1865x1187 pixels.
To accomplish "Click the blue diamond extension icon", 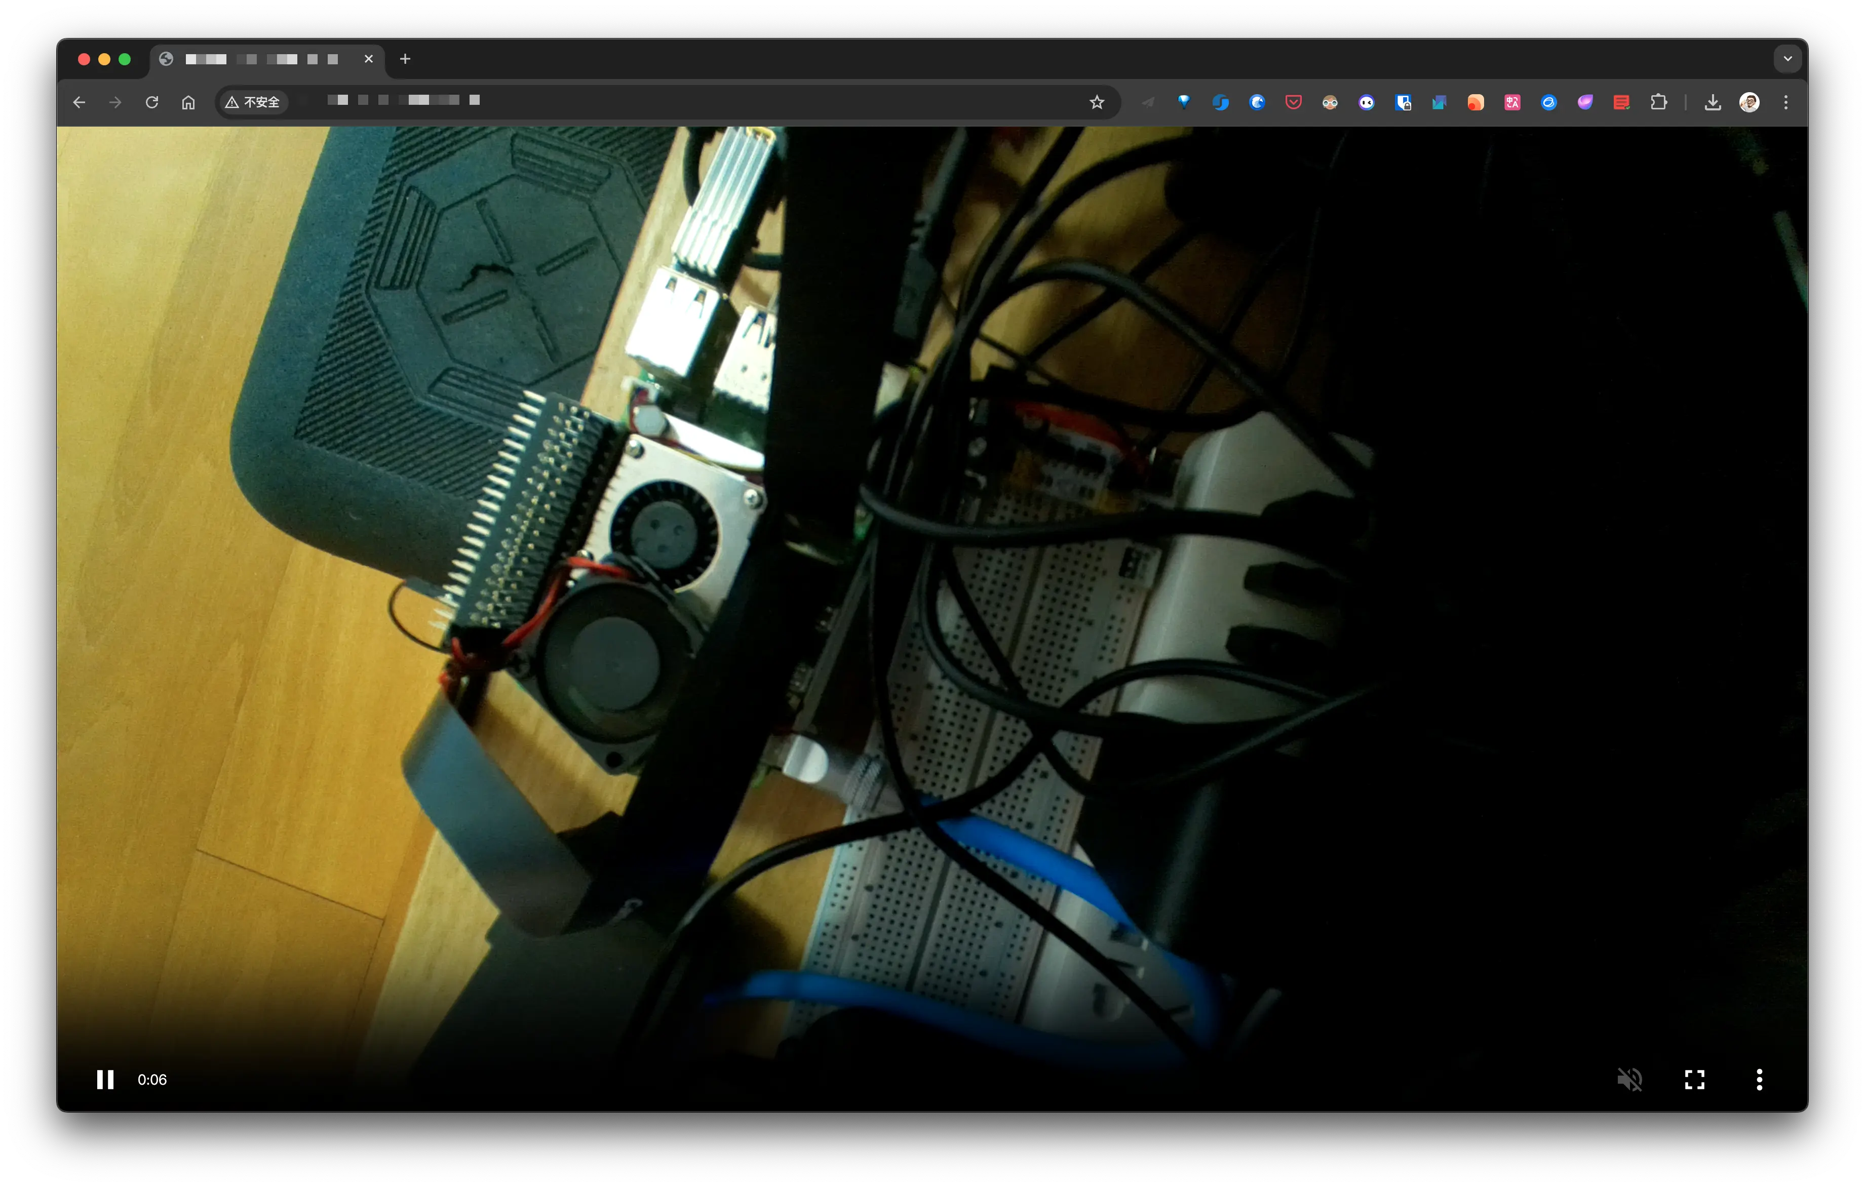I will tap(1183, 101).
